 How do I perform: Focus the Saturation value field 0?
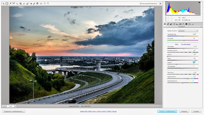coord(195,81)
